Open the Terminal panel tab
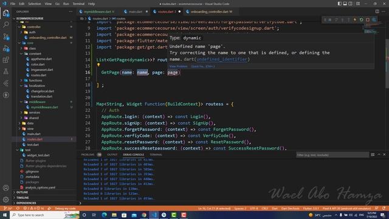389x219 pixels. [156, 155]
